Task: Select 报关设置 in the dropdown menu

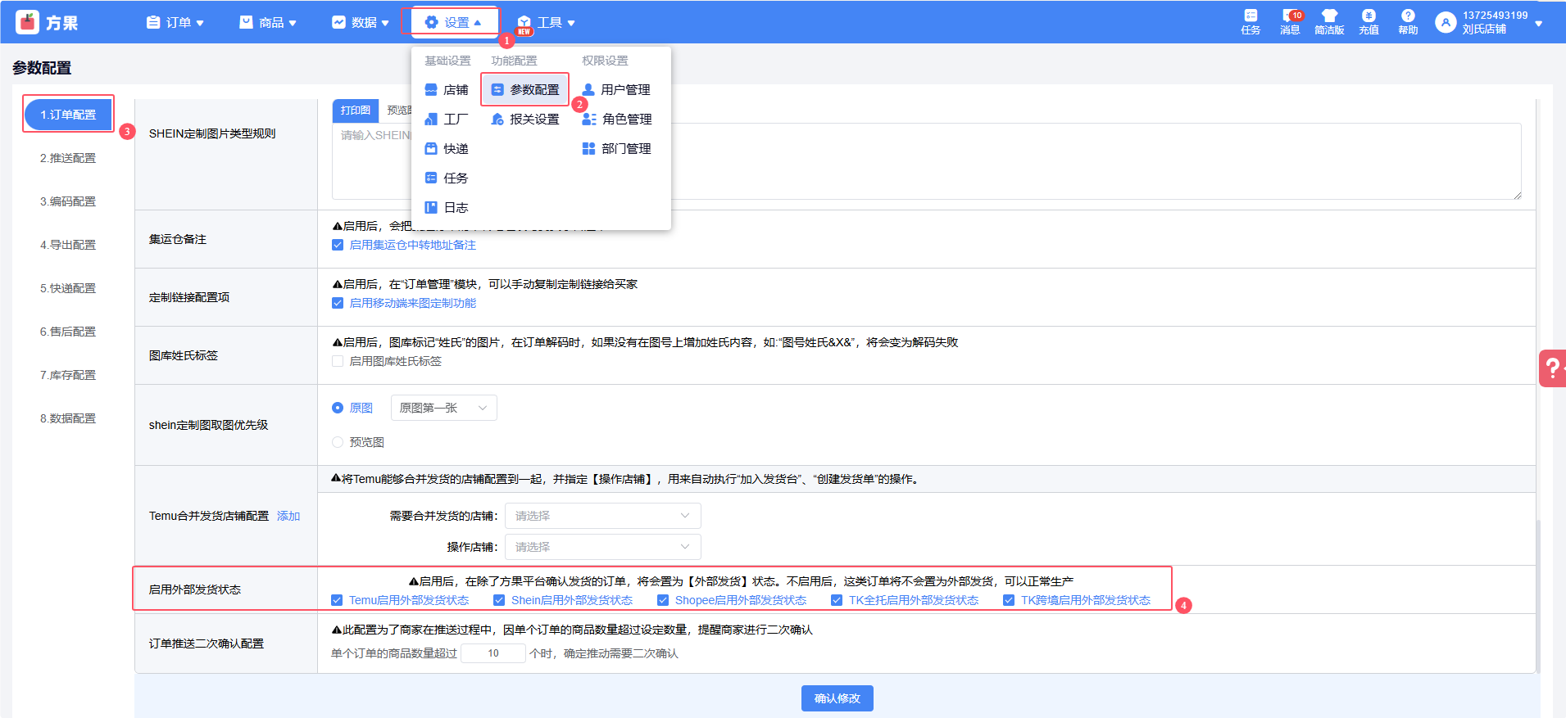Action: tap(525, 120)
